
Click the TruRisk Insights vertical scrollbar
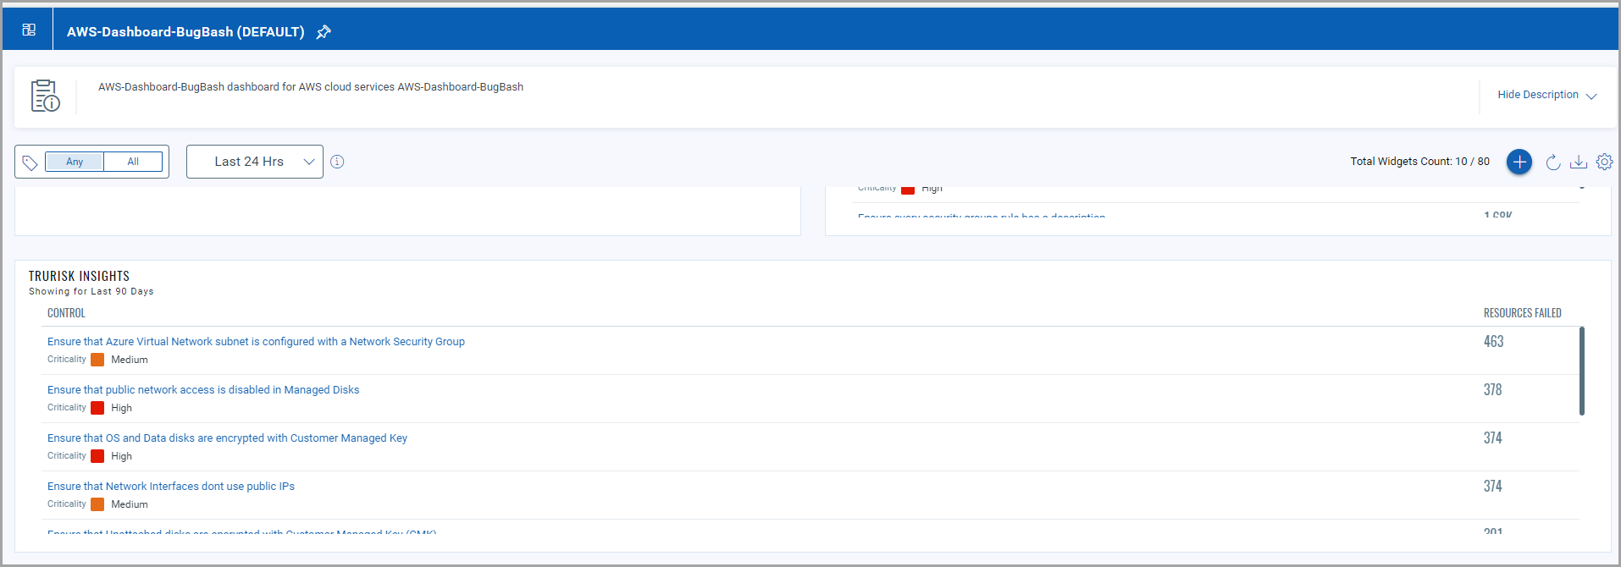click(x=1582, y=371)
